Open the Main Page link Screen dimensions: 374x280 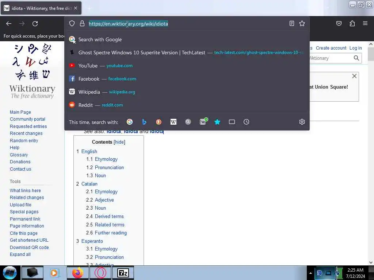pos(20,112)
